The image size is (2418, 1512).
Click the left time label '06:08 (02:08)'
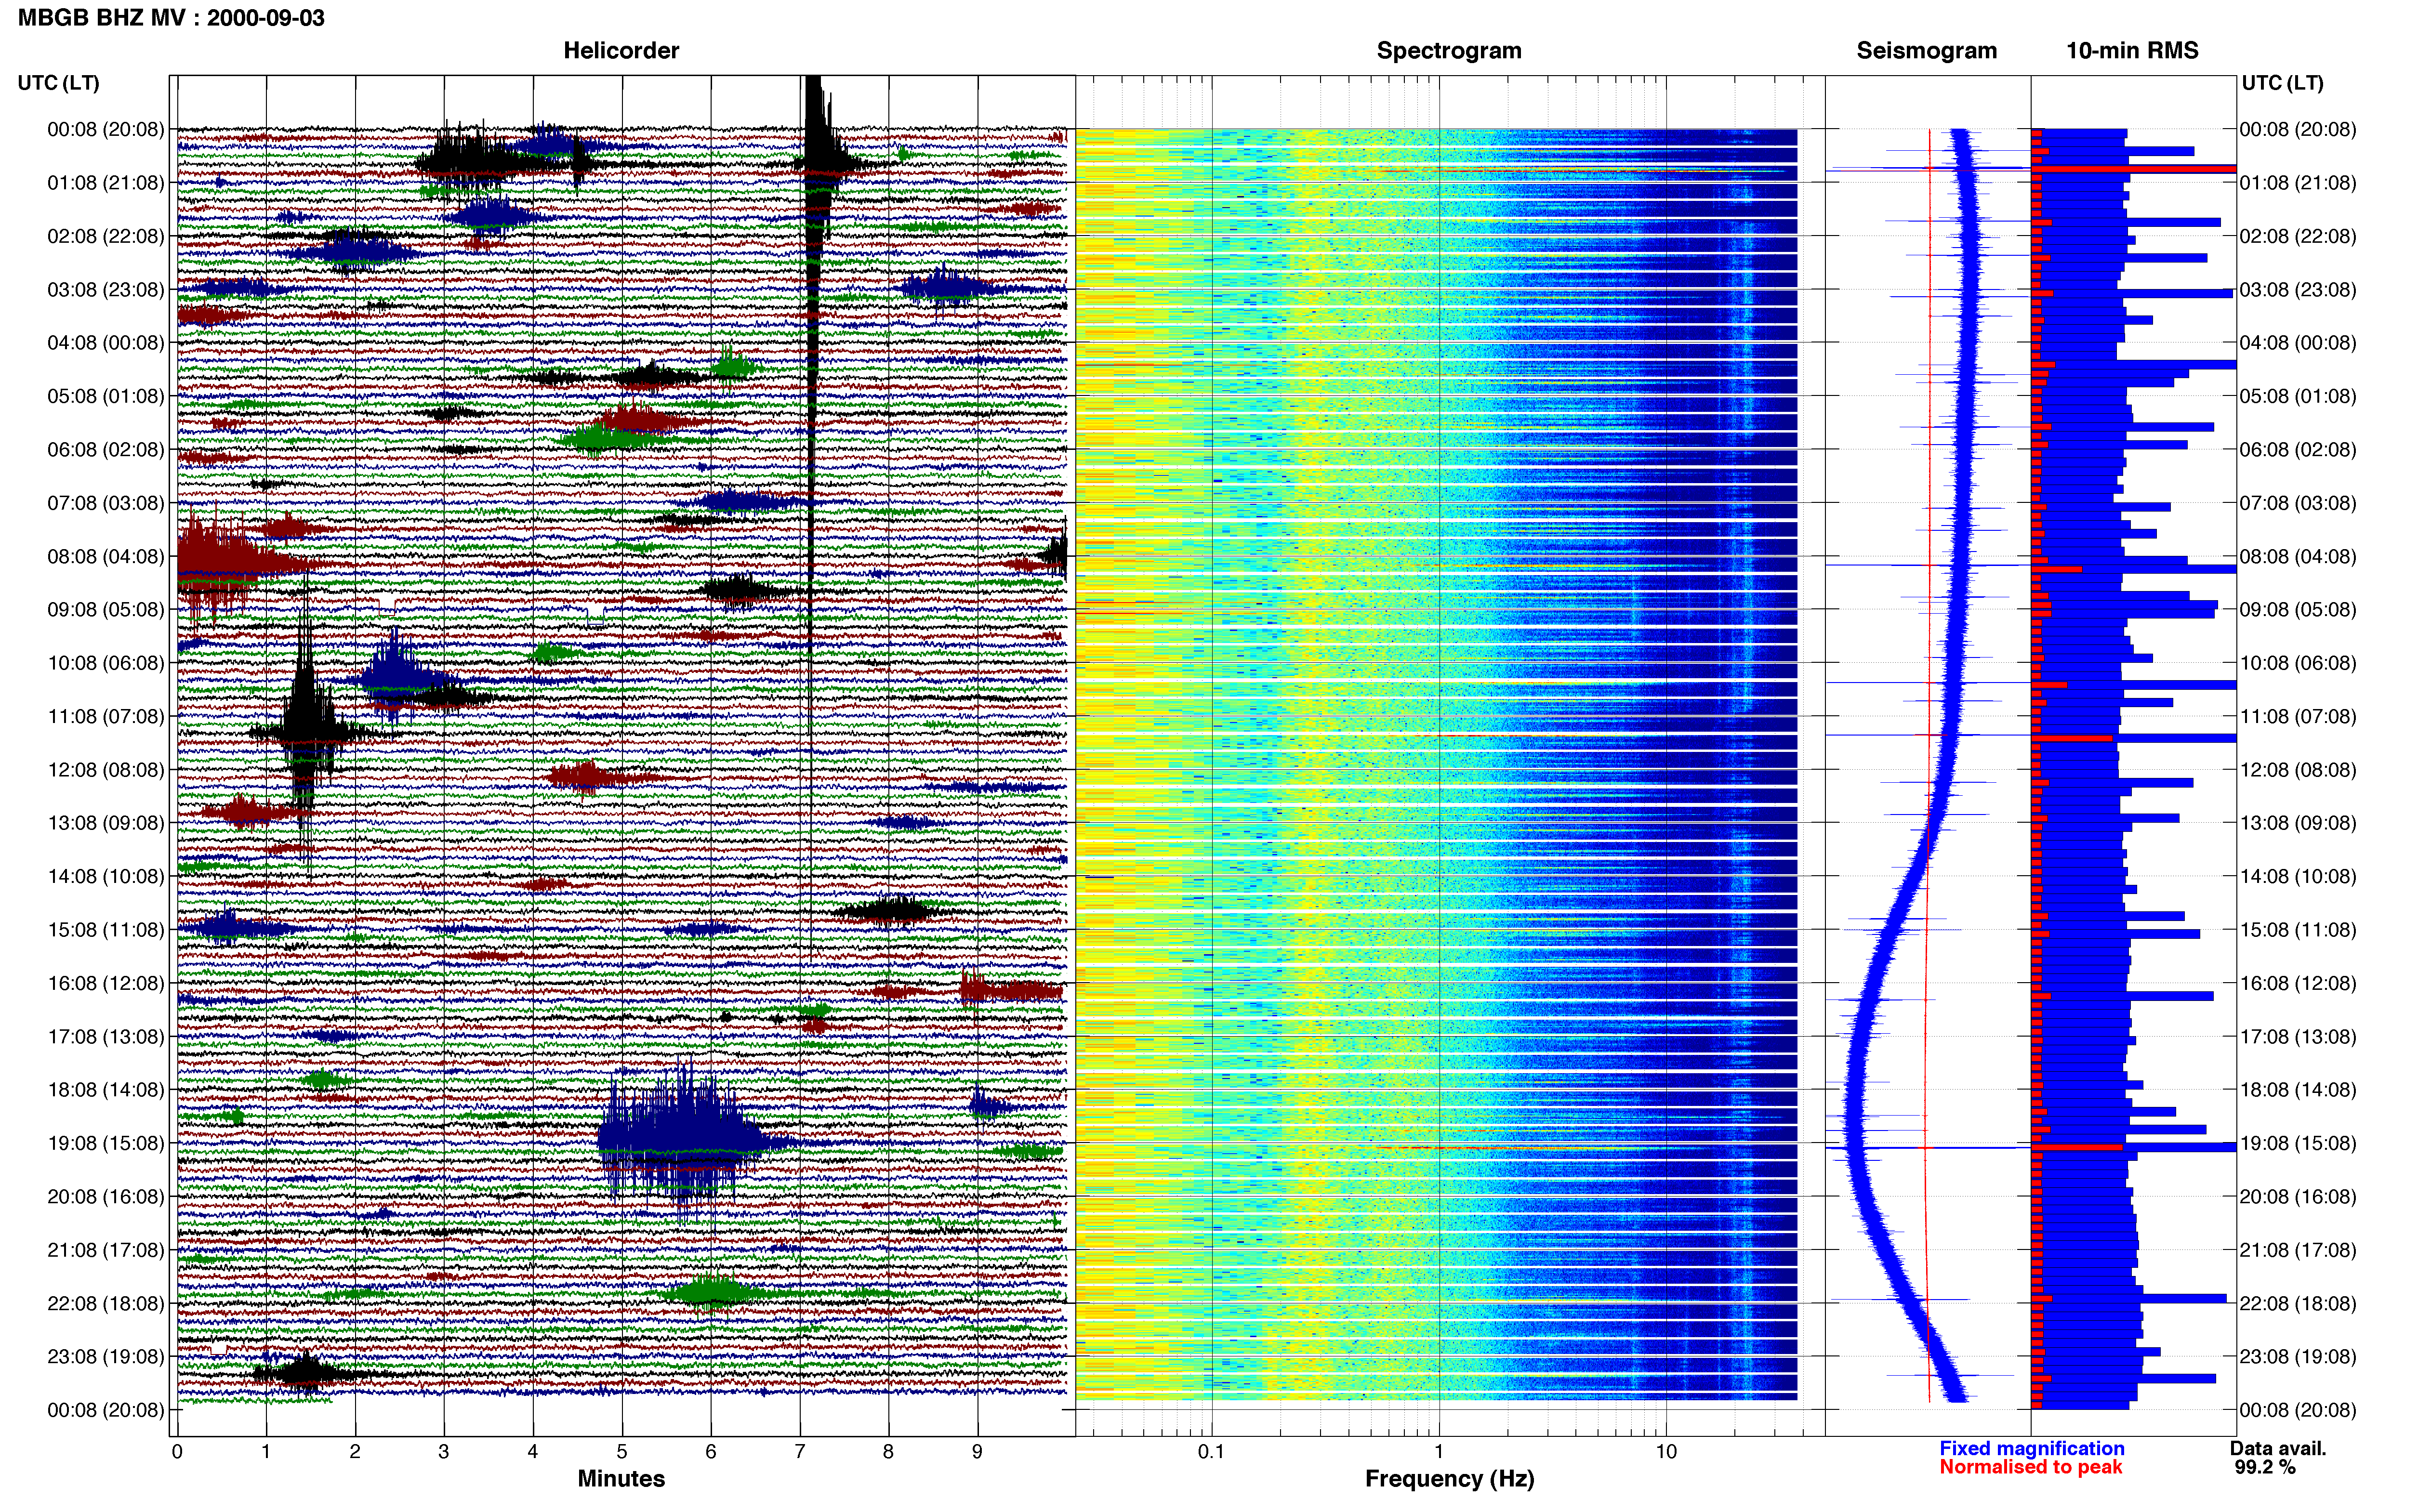(106, 450)
